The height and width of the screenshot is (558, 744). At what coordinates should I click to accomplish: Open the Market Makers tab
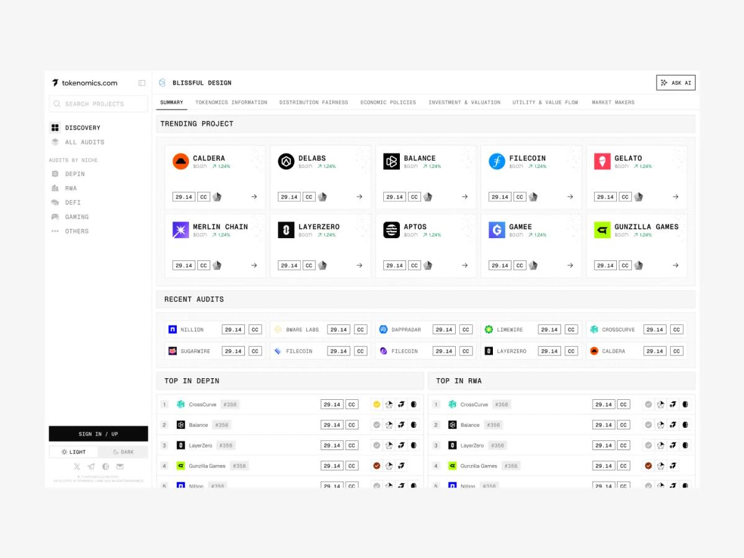(613, 102)
